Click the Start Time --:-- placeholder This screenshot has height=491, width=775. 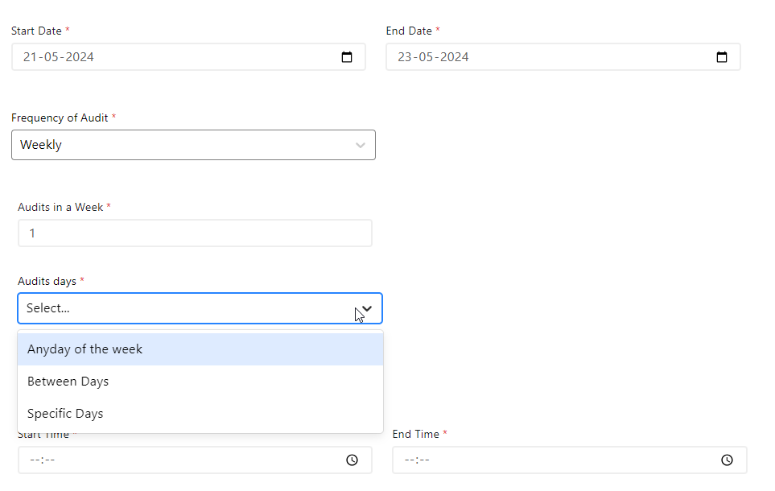(42, 460)
